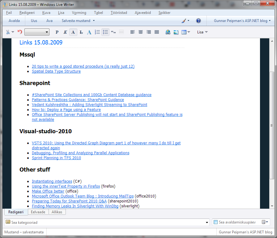Screen dimensions: 277x238
Task: Open link Sprint Planning in TFS 2010
Action: point(56,158)
